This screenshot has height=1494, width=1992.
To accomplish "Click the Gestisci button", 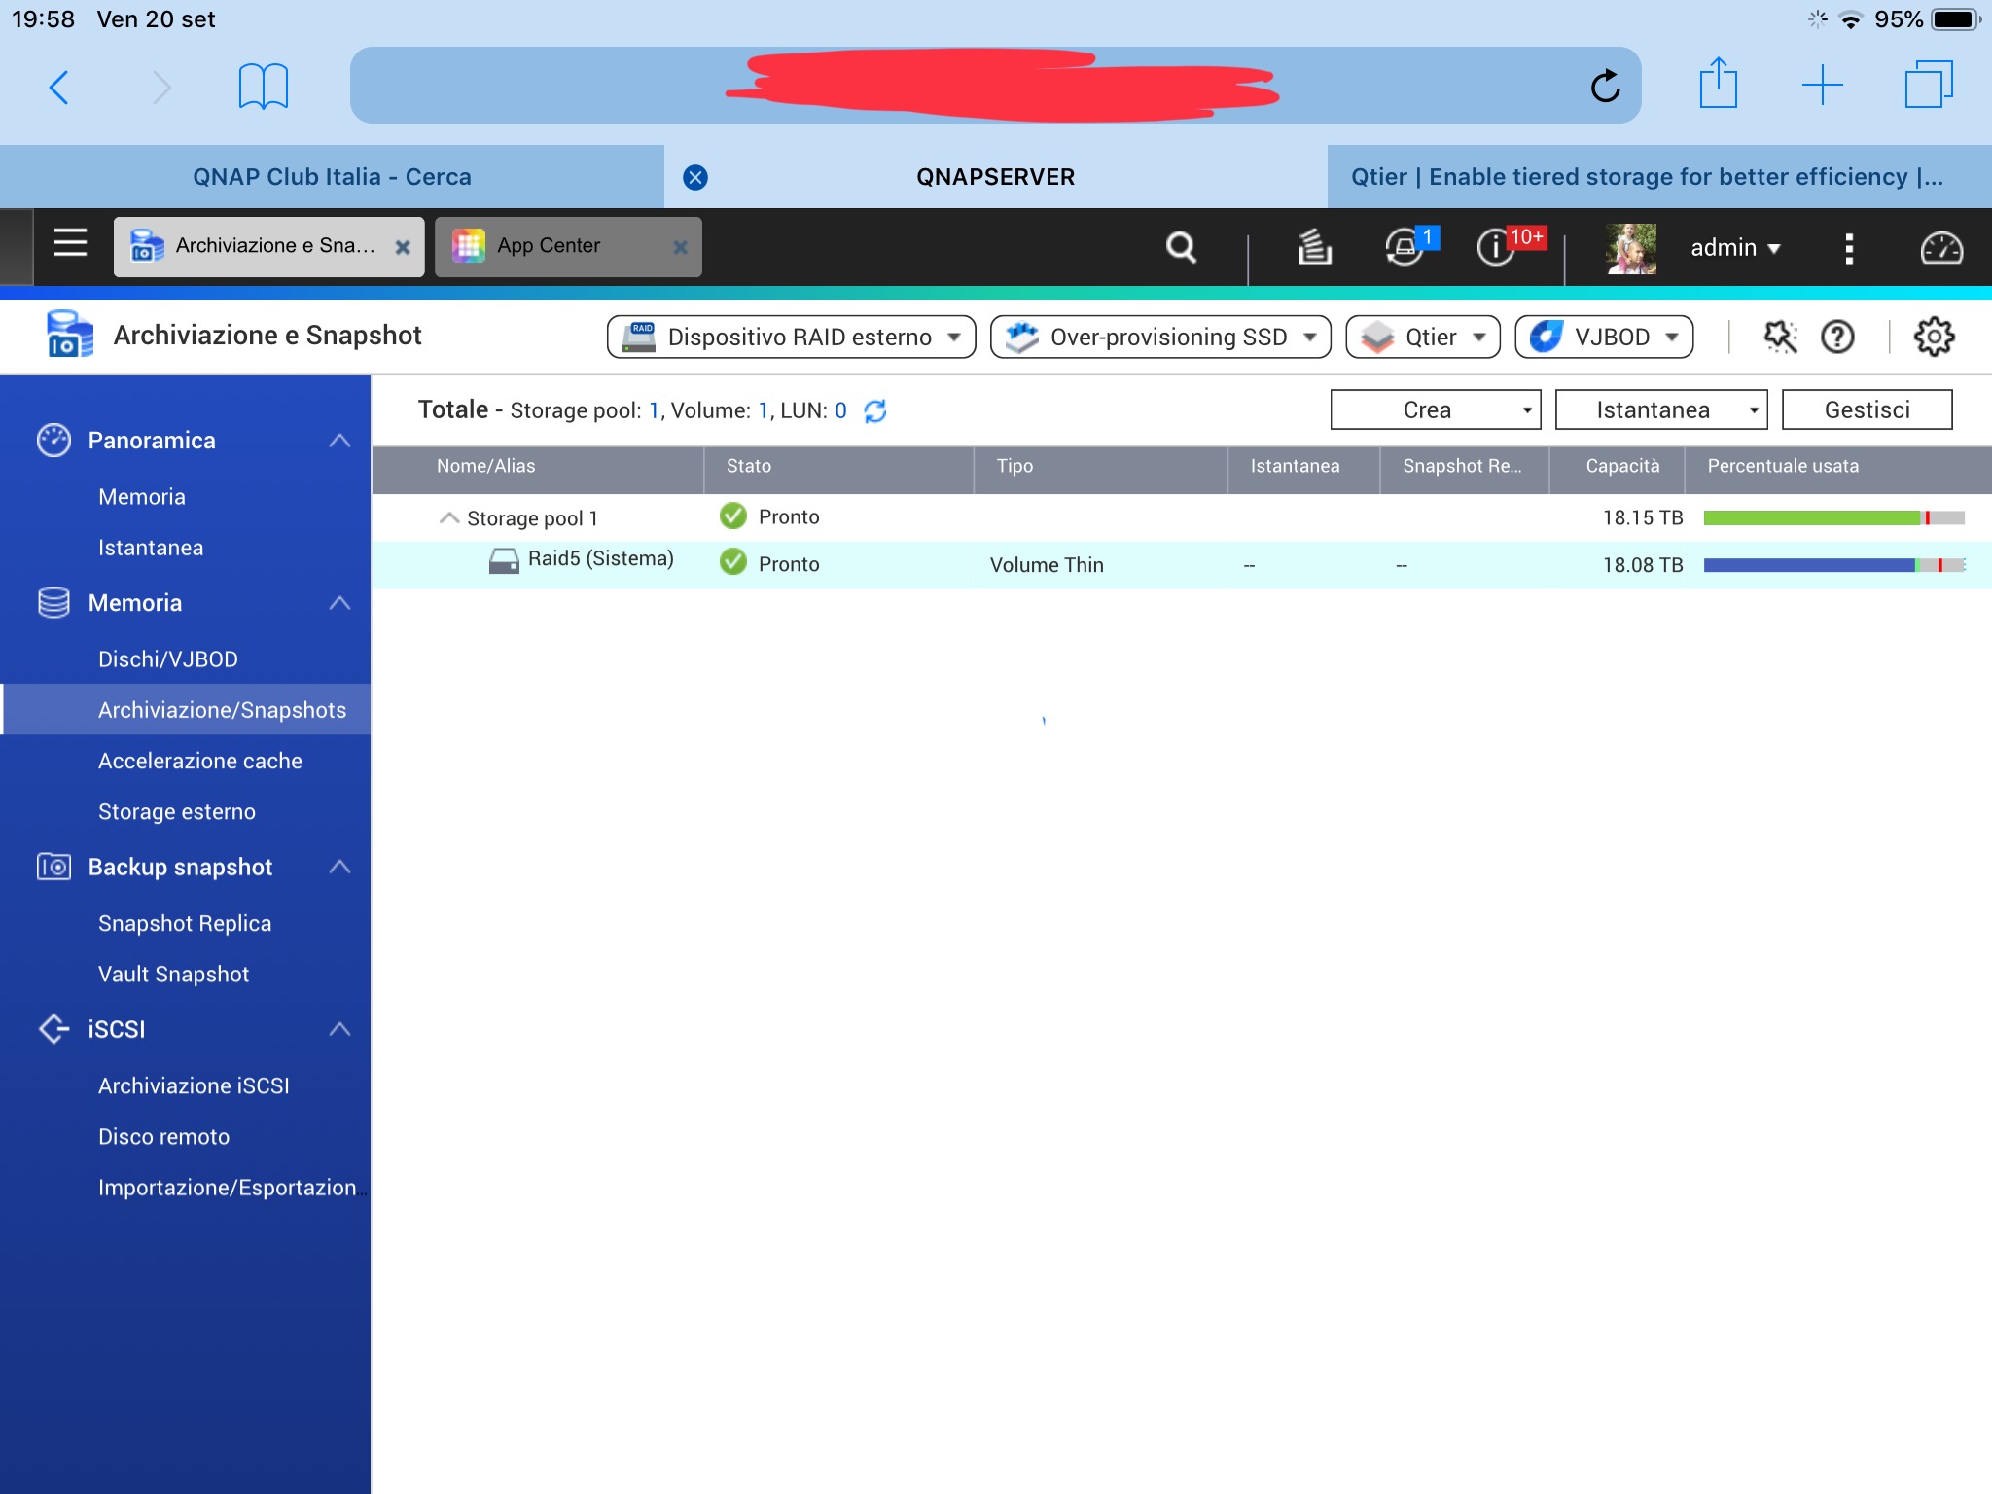I will (1866, 409).
